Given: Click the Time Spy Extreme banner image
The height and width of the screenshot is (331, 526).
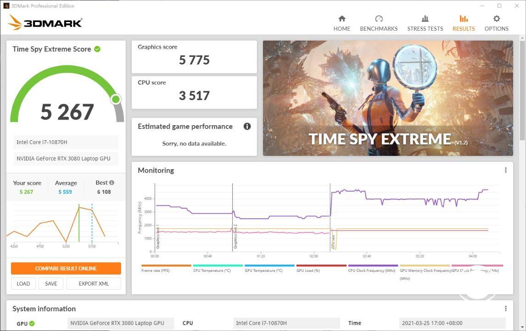Looking at the screenshot, I should point(388,98).
